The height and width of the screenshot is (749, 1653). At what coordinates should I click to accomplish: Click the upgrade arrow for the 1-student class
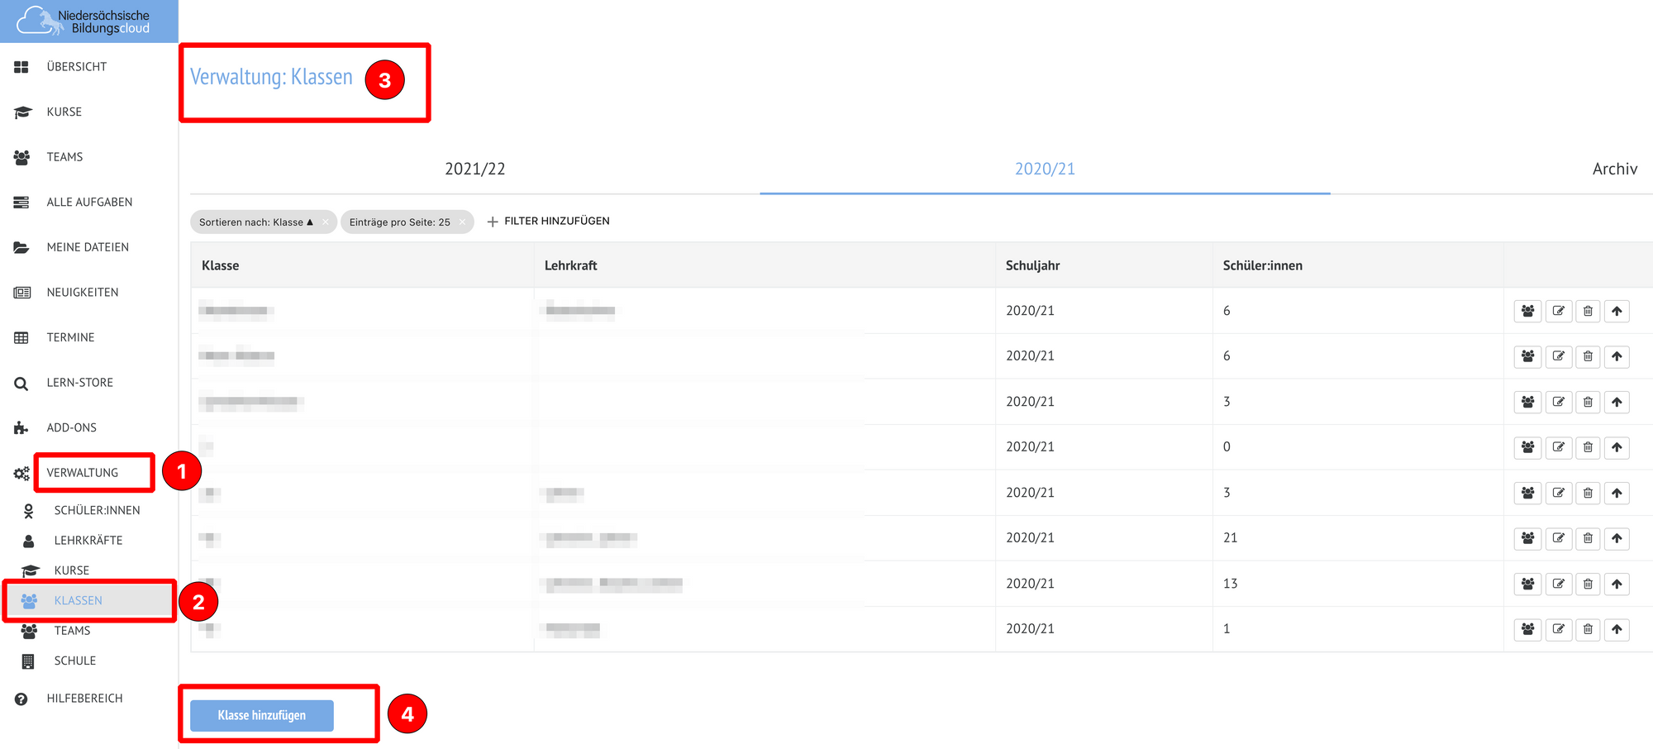click(x=1617, y=629)
